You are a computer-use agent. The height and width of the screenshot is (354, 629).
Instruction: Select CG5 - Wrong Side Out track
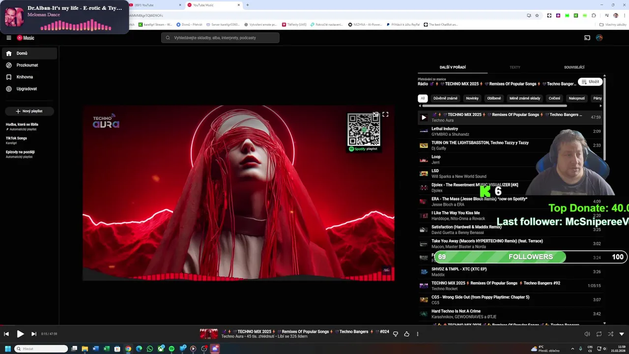point(510,299)
